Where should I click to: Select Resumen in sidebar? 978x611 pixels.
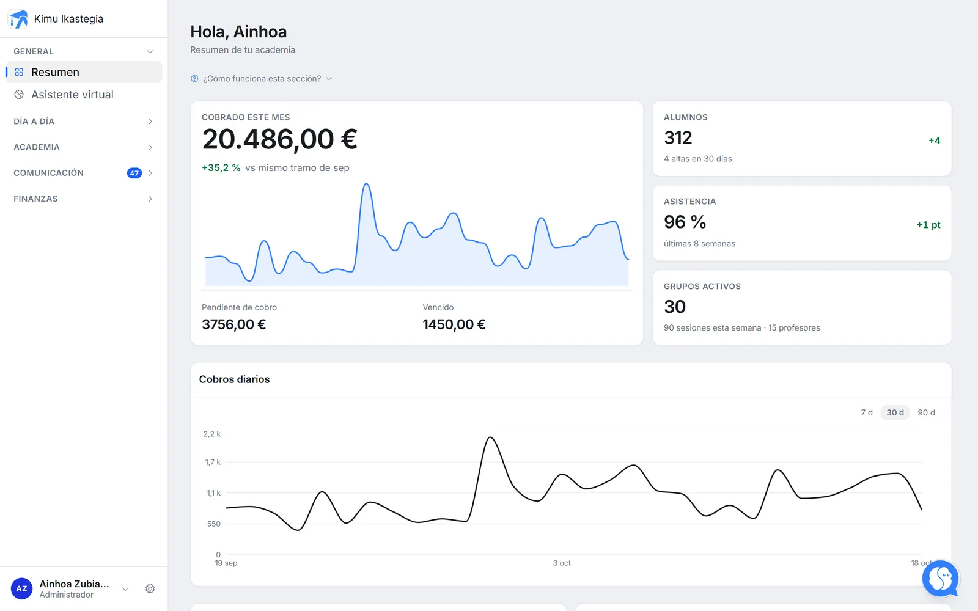point(84,72)
